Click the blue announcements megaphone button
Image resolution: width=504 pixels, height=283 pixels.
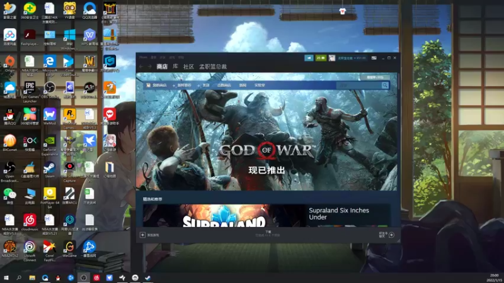click(x=309, y=58)
